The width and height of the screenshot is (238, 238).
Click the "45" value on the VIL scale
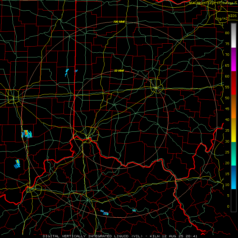227,109
